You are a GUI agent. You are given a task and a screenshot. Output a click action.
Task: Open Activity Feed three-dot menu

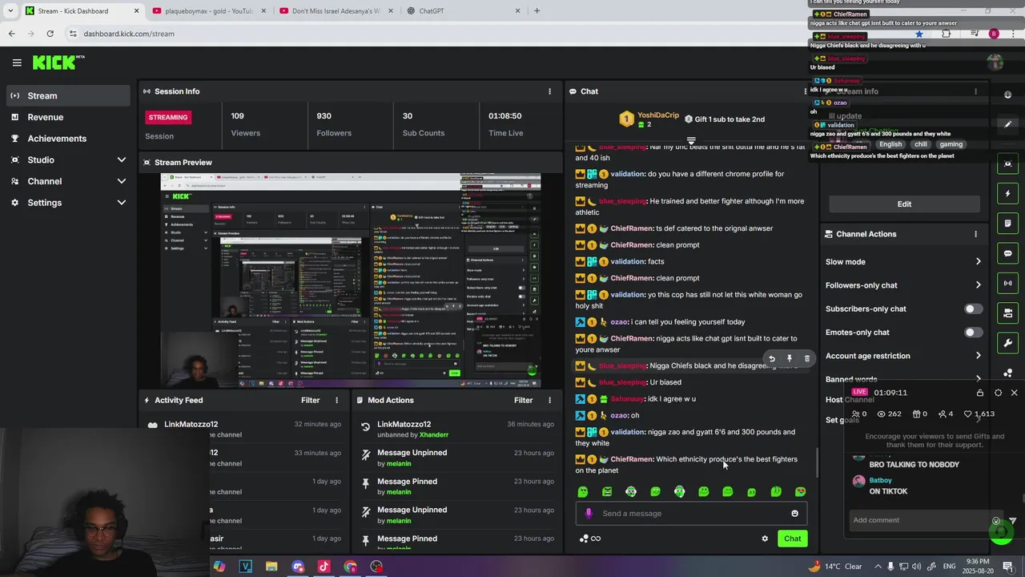336,400
